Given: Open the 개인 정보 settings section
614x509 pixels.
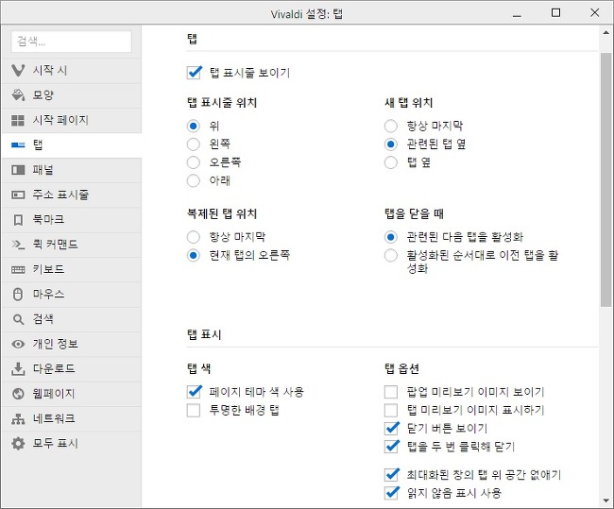Looking at the screenshot, I should coord(71,344).
